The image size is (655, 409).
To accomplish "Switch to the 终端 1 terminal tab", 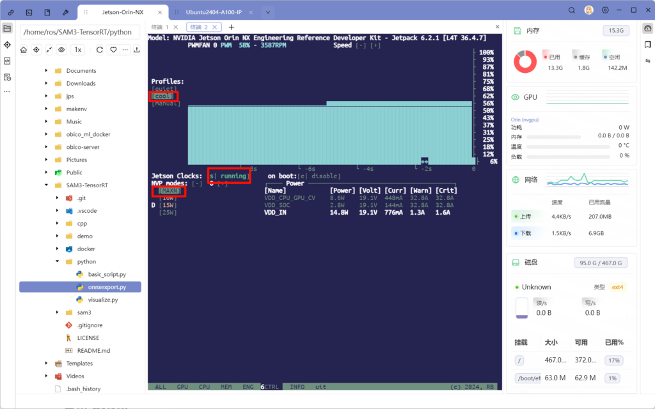I will point(160,27).
